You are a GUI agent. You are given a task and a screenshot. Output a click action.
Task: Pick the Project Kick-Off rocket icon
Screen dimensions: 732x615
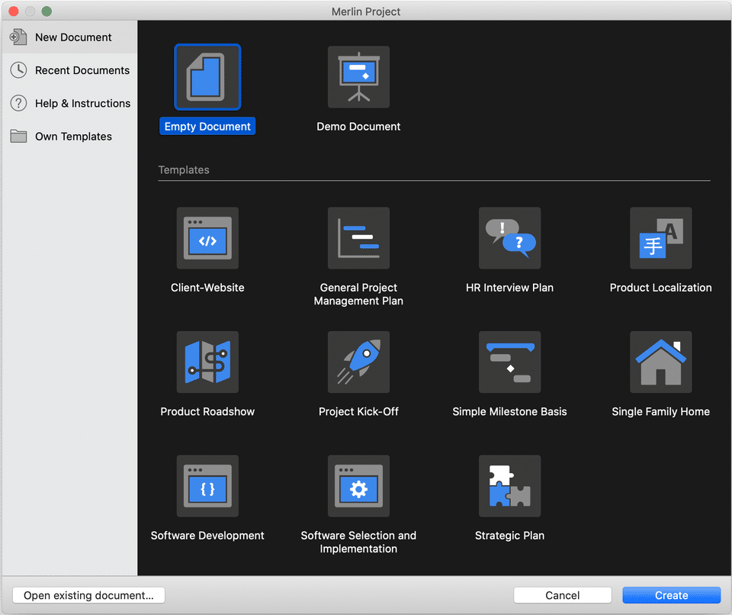point(358,362)
